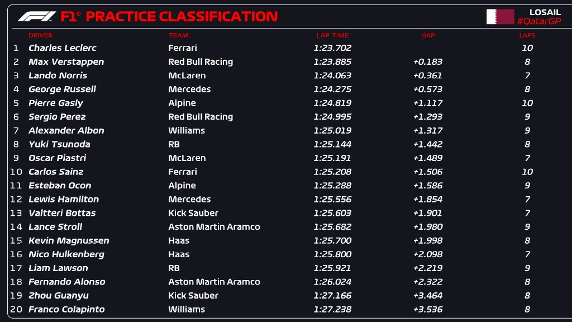The height and width of the screenshot is (322, 572).
Task: Click the DRIVER column header
Action: 40,35
